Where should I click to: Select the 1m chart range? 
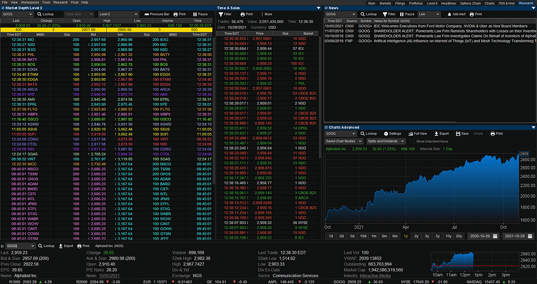[x=373, y=236]
